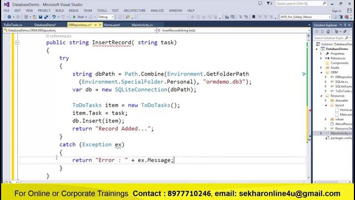Open the notifications flag icon

coord(269,3)
